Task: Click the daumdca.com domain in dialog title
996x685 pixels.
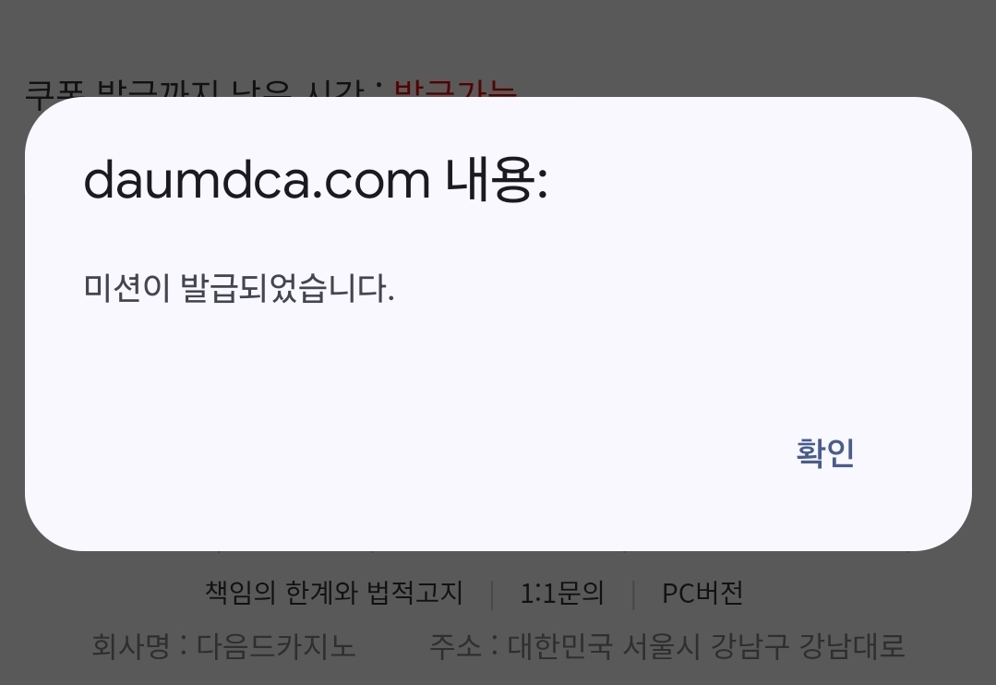Action: 257,180
